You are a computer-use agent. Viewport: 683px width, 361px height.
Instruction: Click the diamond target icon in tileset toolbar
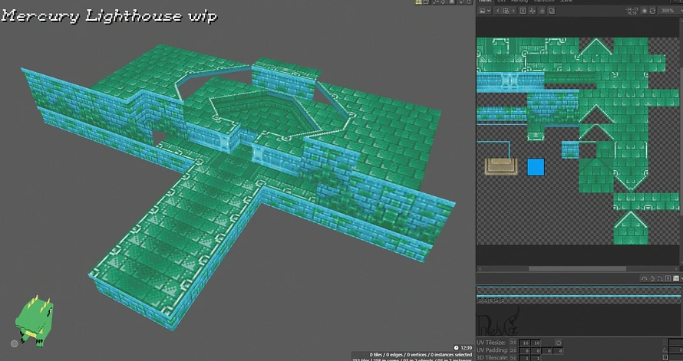(x=543, y=11)
